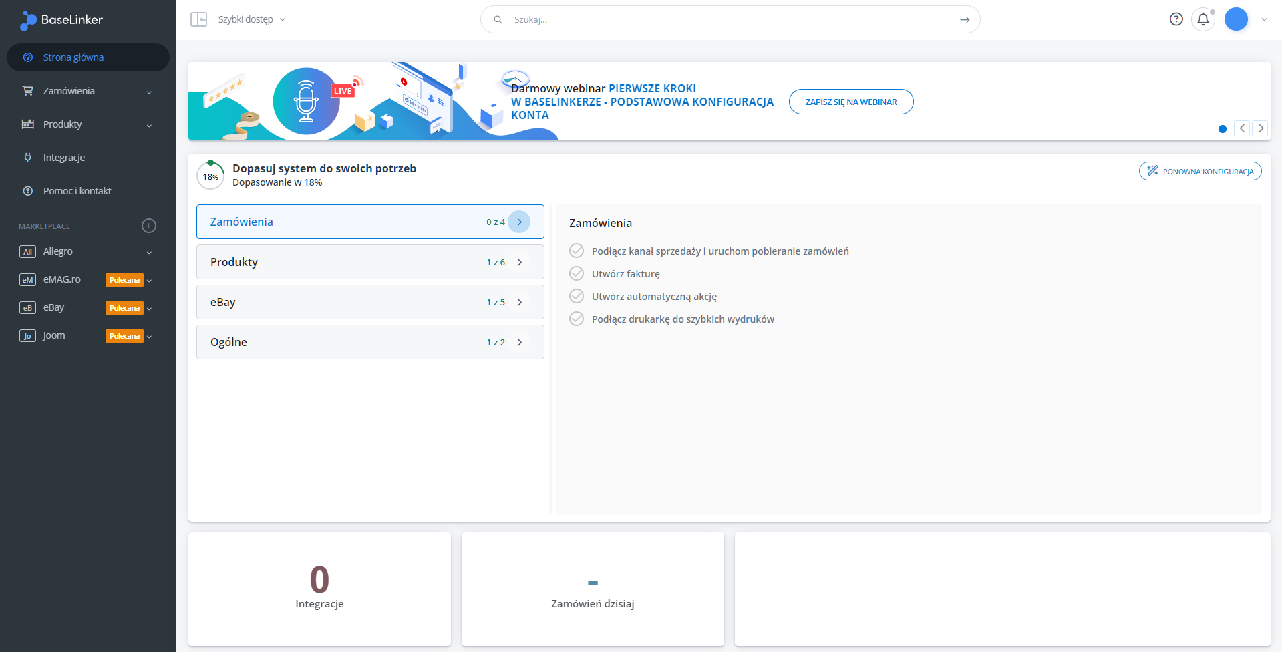The height and width of the screenshot is (652, 1282).
Task: Select the Zamówienia configuration tab
Action: (x=370, y=222)
